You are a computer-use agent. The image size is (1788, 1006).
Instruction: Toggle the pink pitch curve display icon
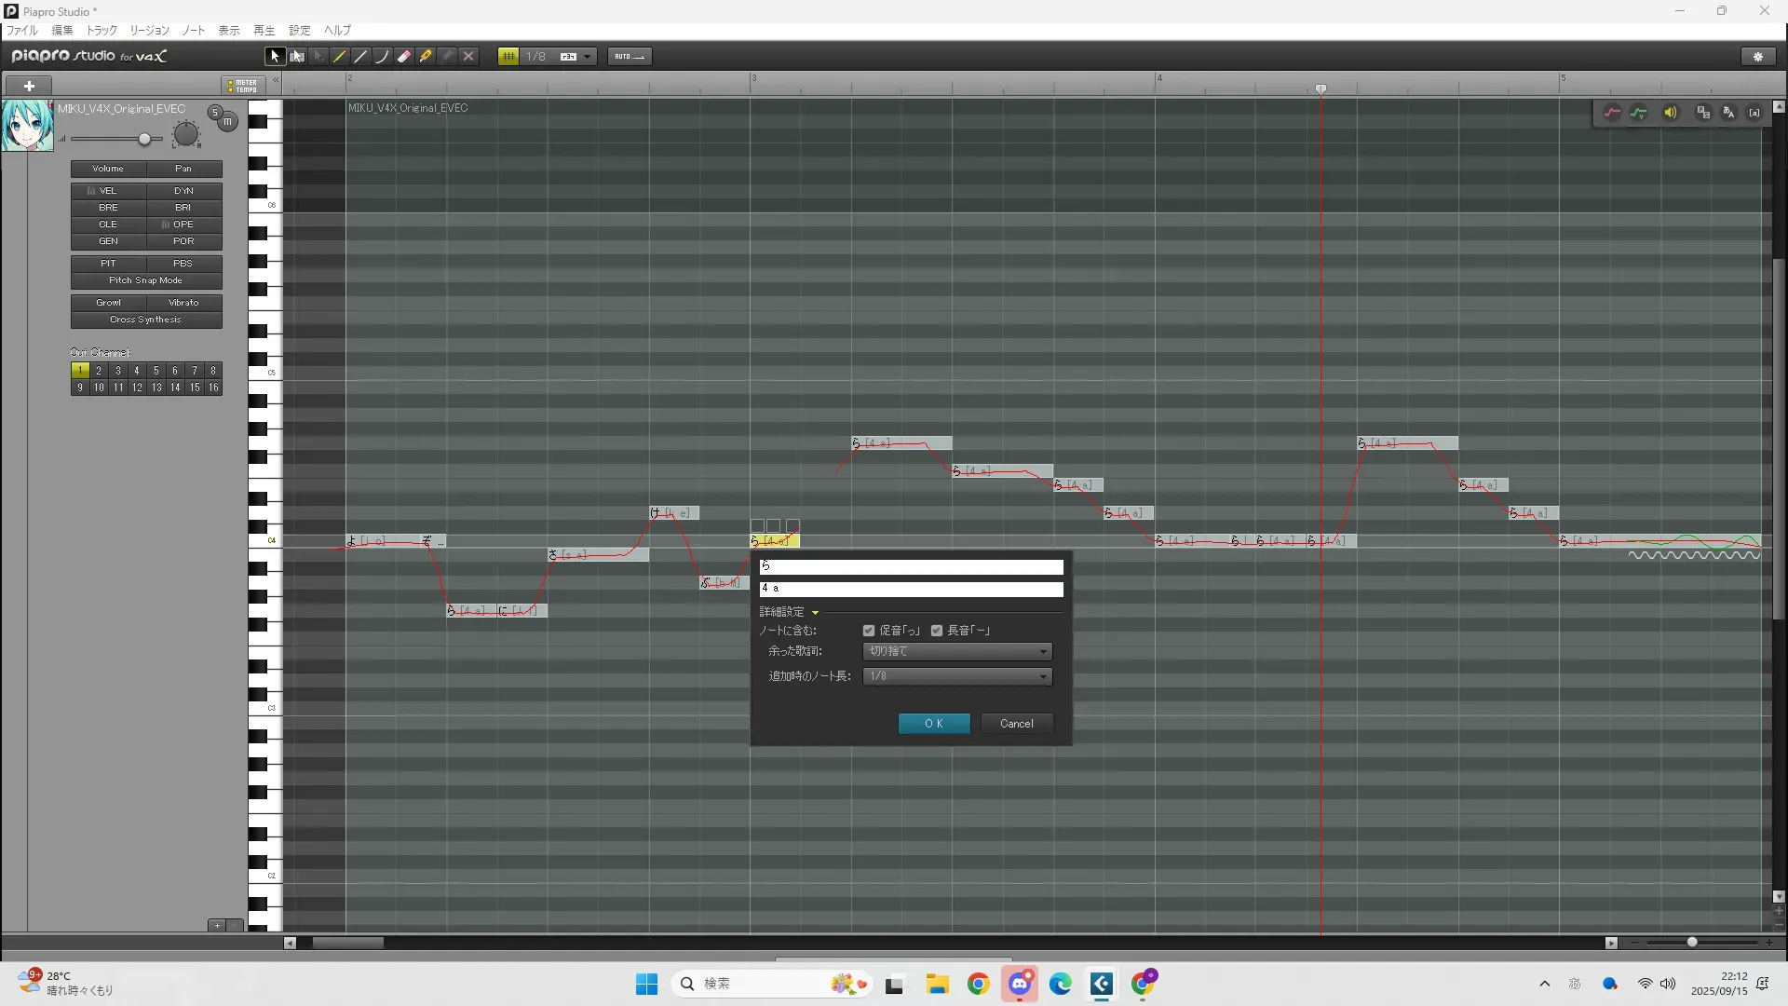click(x=1612, y=113)
